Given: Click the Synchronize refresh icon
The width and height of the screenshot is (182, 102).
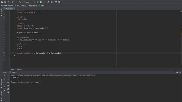Looking at the screenshot, I should pyautogui.click(x=8, y=2).
